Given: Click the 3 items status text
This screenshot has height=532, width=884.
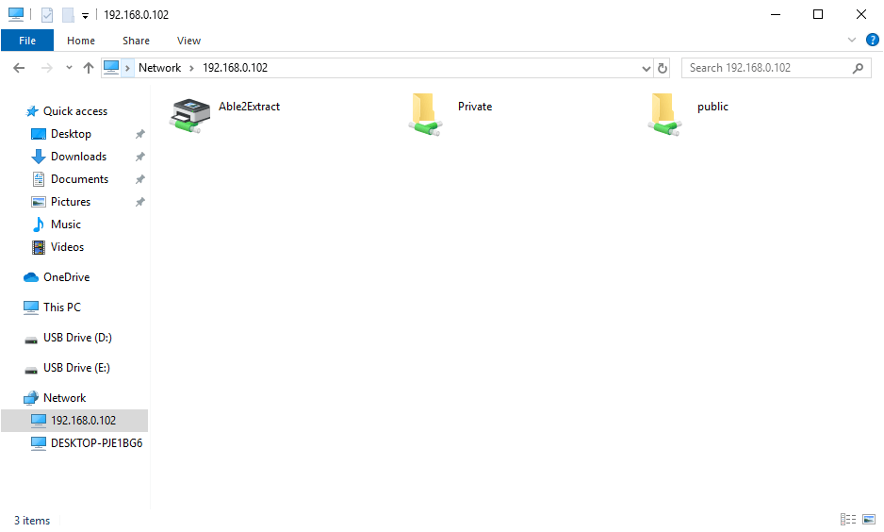Looking at the screenshot, I should pos(32,520).
